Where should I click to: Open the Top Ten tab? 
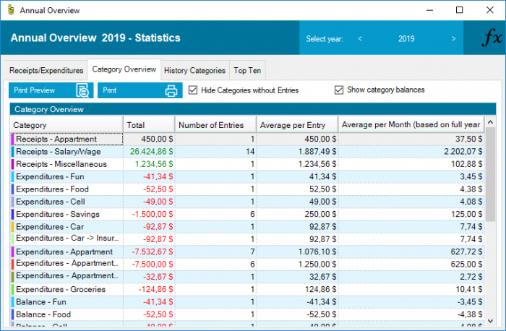(x=248, y=71)
